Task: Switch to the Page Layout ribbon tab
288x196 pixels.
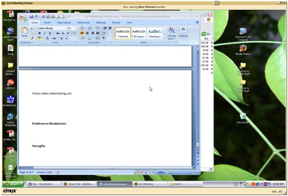Action: (64, 22)
